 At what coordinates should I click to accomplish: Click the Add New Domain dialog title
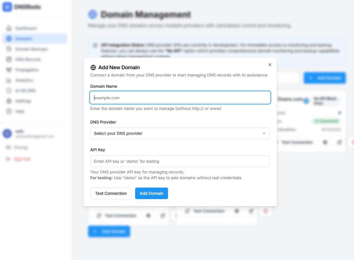coord(119,68)
